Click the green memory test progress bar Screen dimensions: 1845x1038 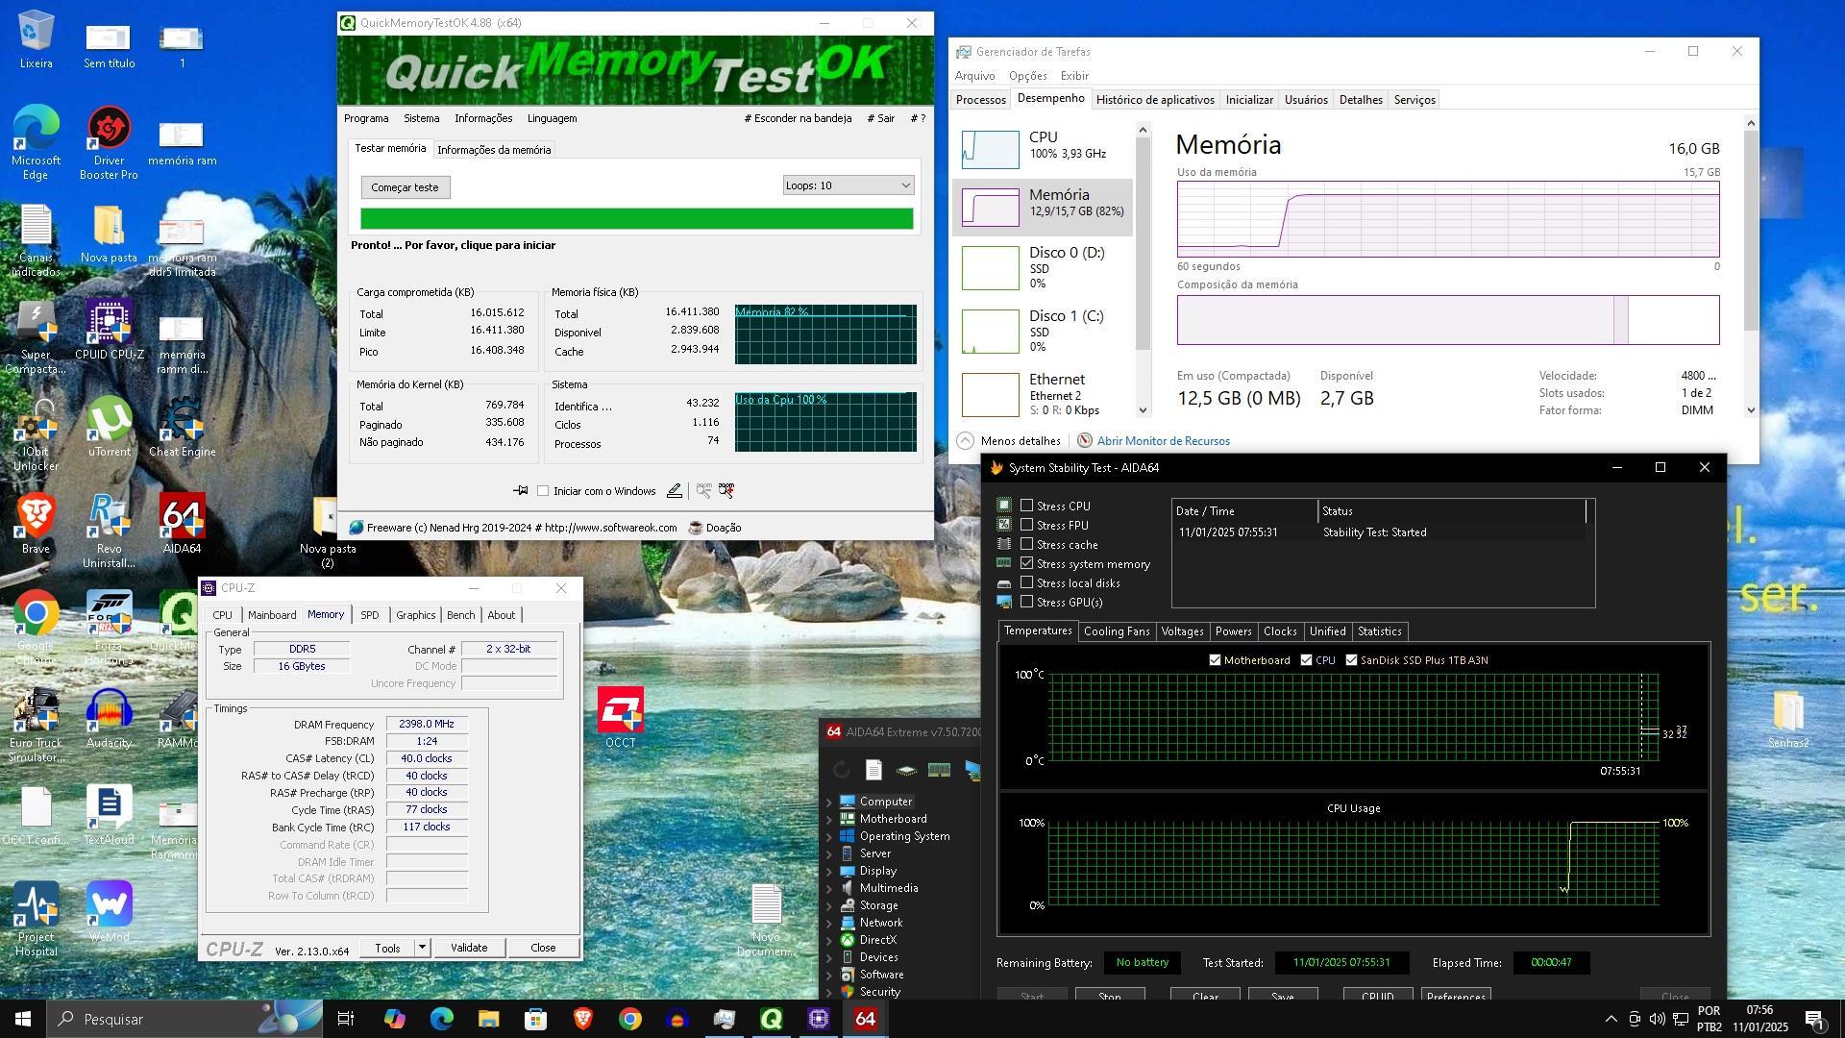click(636, 219)
